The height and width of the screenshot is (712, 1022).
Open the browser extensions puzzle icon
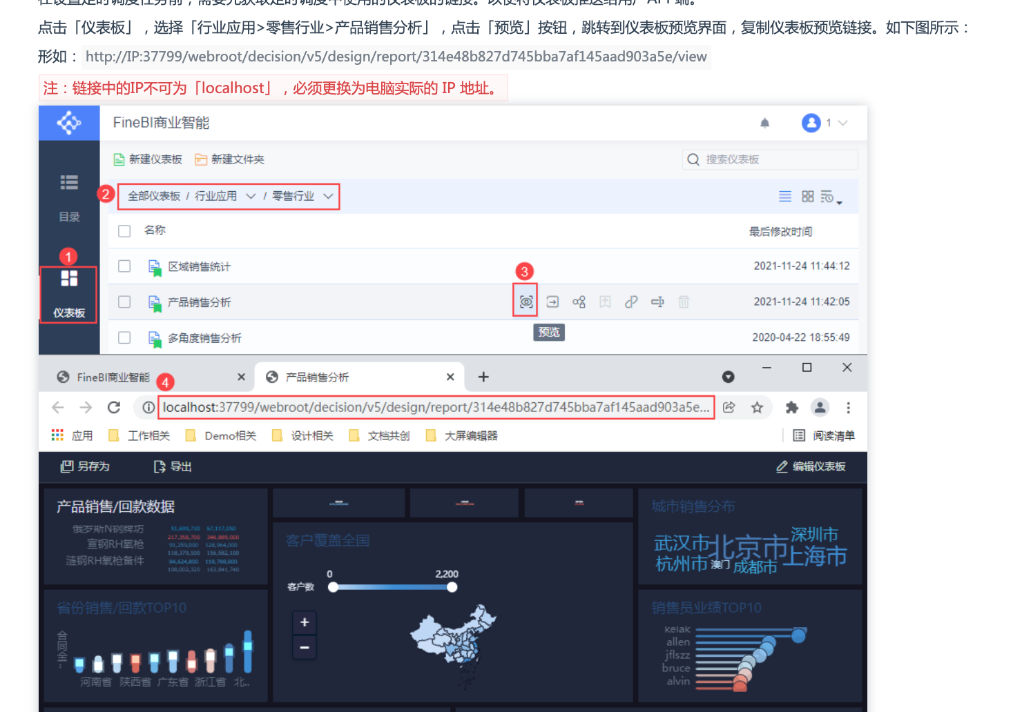click(792, 408)
